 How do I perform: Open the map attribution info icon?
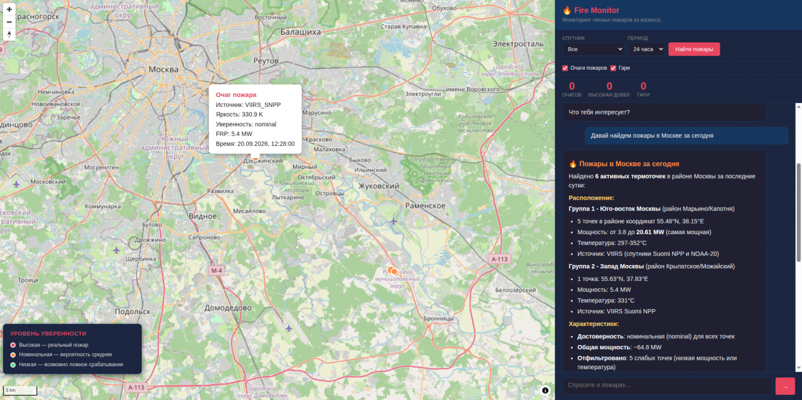(x=545, y=390)
